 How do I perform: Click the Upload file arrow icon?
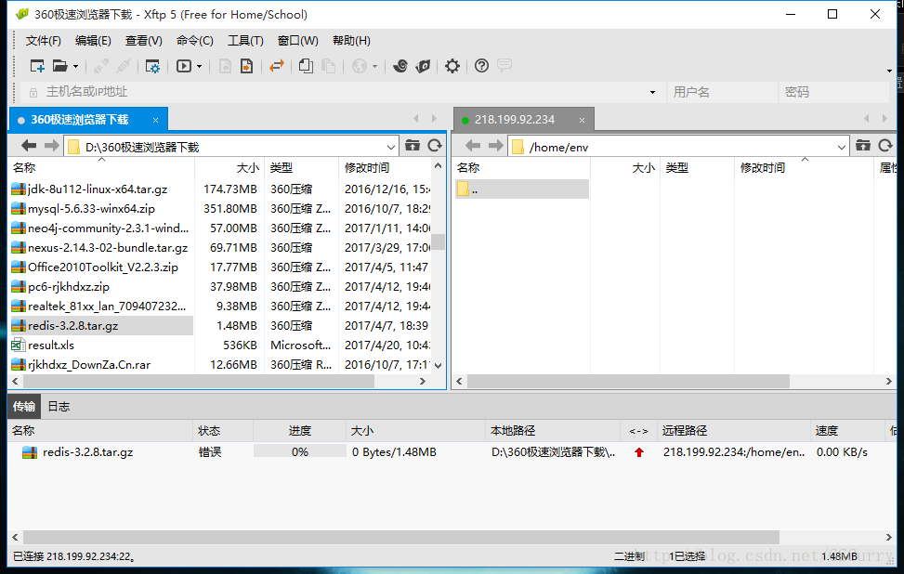247,66
